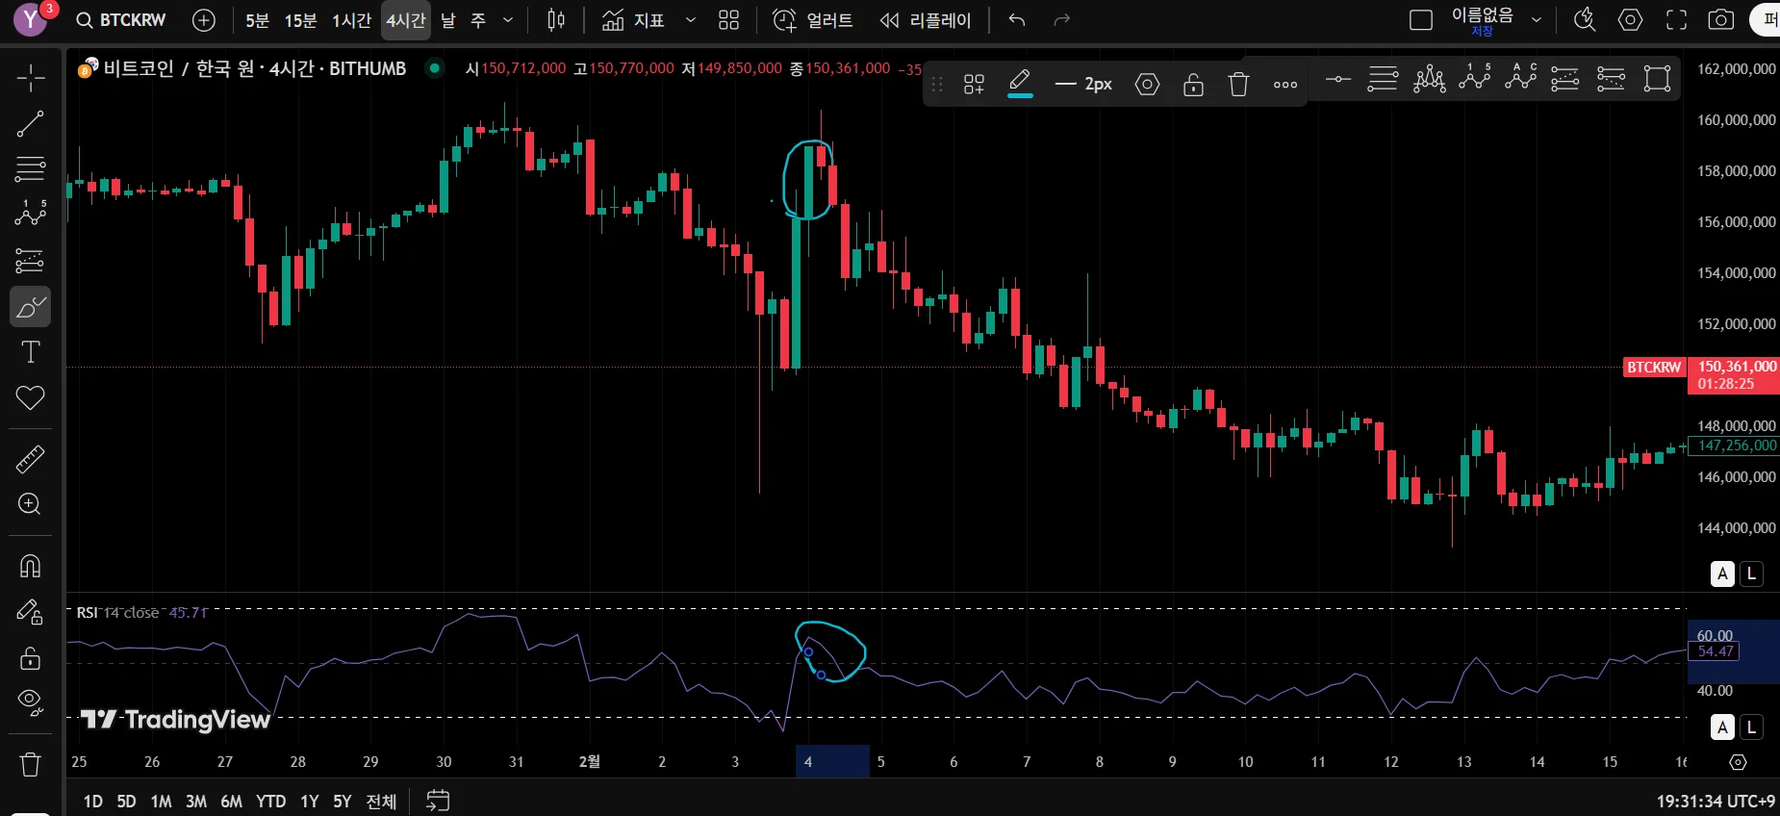Switch the chart to fullscreen mode
1780x816 pixels.
1676,20
